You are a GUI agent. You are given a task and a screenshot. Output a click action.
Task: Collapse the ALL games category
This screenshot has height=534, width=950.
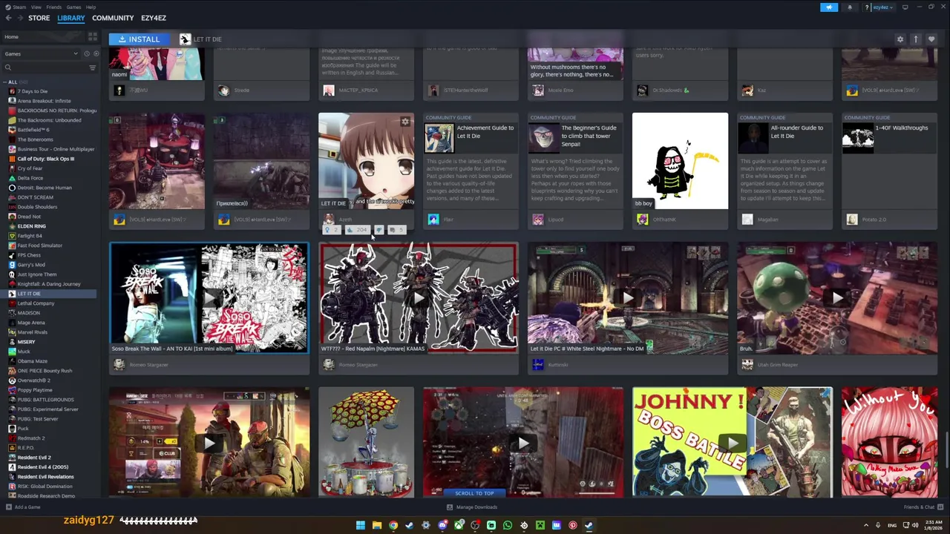(x=5, y=82)
